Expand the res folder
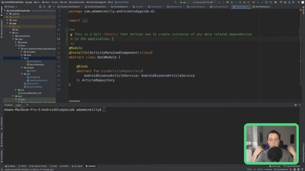 16,90
